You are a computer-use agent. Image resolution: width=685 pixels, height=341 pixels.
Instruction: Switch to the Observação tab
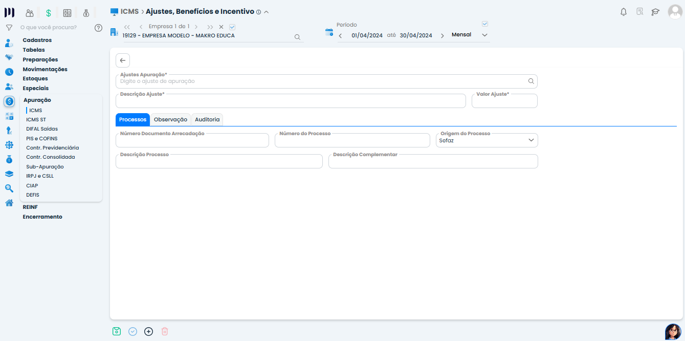pos(170,119)
